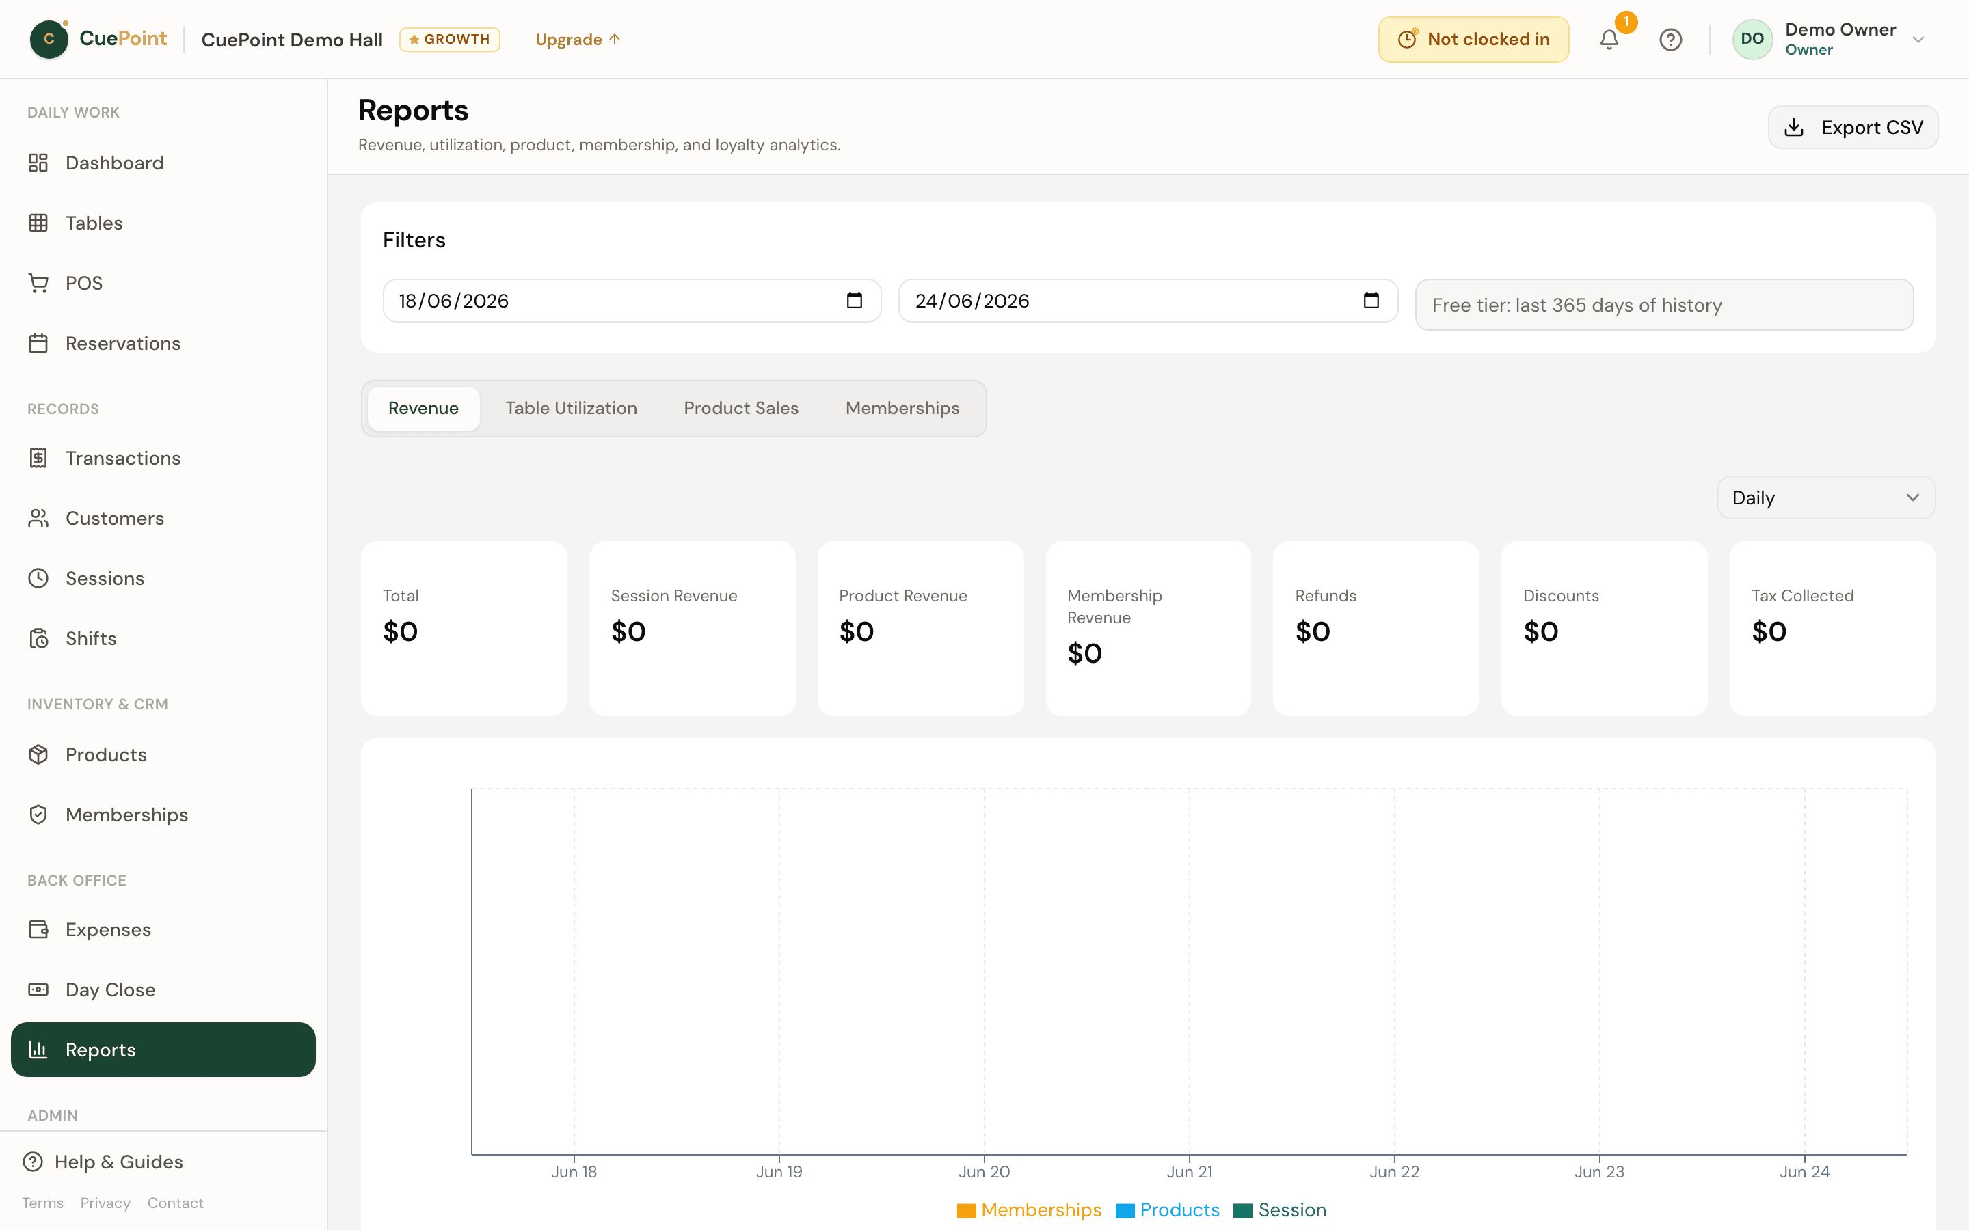This screenshot has width=1969, height=1230.
Task: Open the Terms link
Action: tap(42, 1203)
